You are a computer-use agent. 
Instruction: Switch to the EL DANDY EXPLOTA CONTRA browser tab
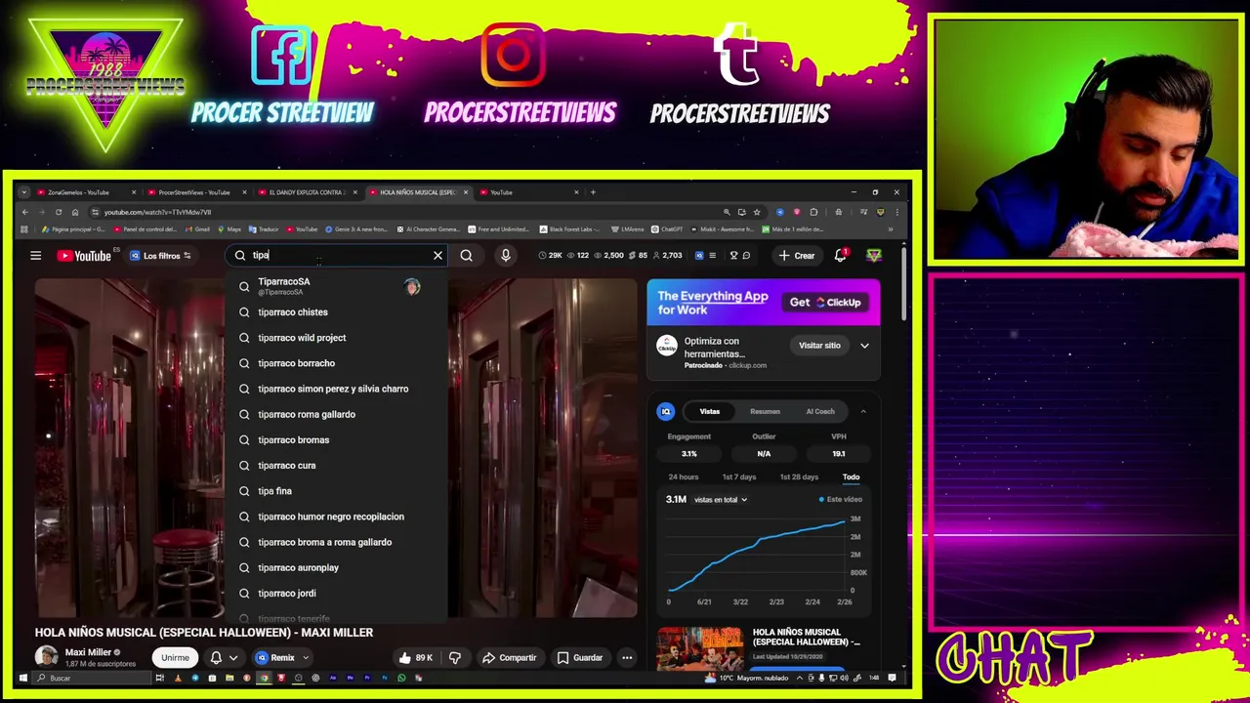[x=306, y=192]
